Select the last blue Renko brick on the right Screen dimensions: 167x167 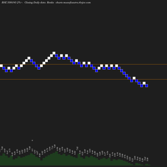pyautogui.click(x=147, y=86)
